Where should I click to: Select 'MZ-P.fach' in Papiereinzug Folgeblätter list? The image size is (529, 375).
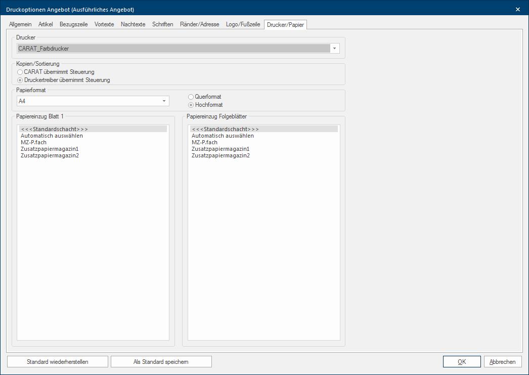[x=204, y=142]
